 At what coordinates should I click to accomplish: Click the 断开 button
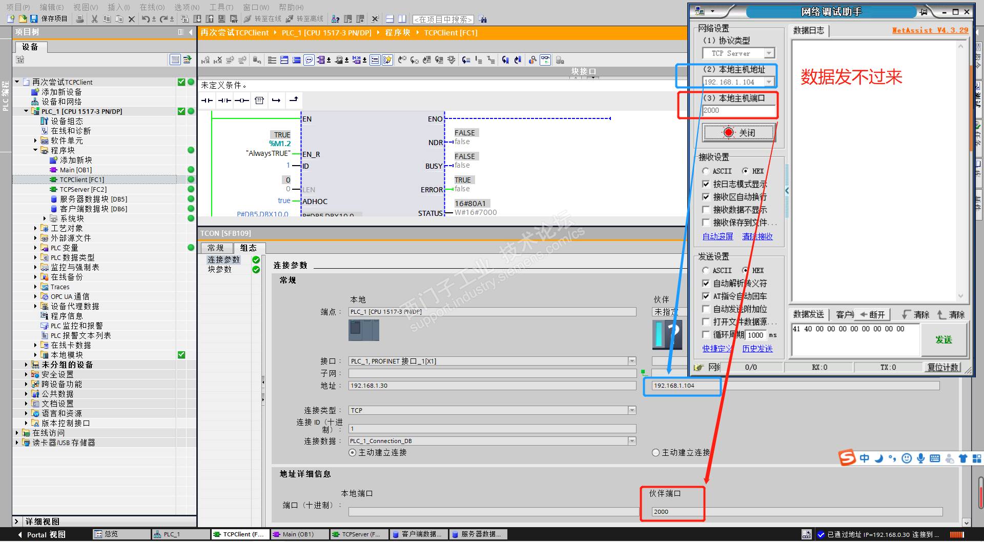click(873, 314)
